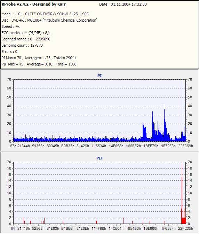Click the Errors : 0 line
The width and height of the screenshot is (199, 234).
coord(9,52)
